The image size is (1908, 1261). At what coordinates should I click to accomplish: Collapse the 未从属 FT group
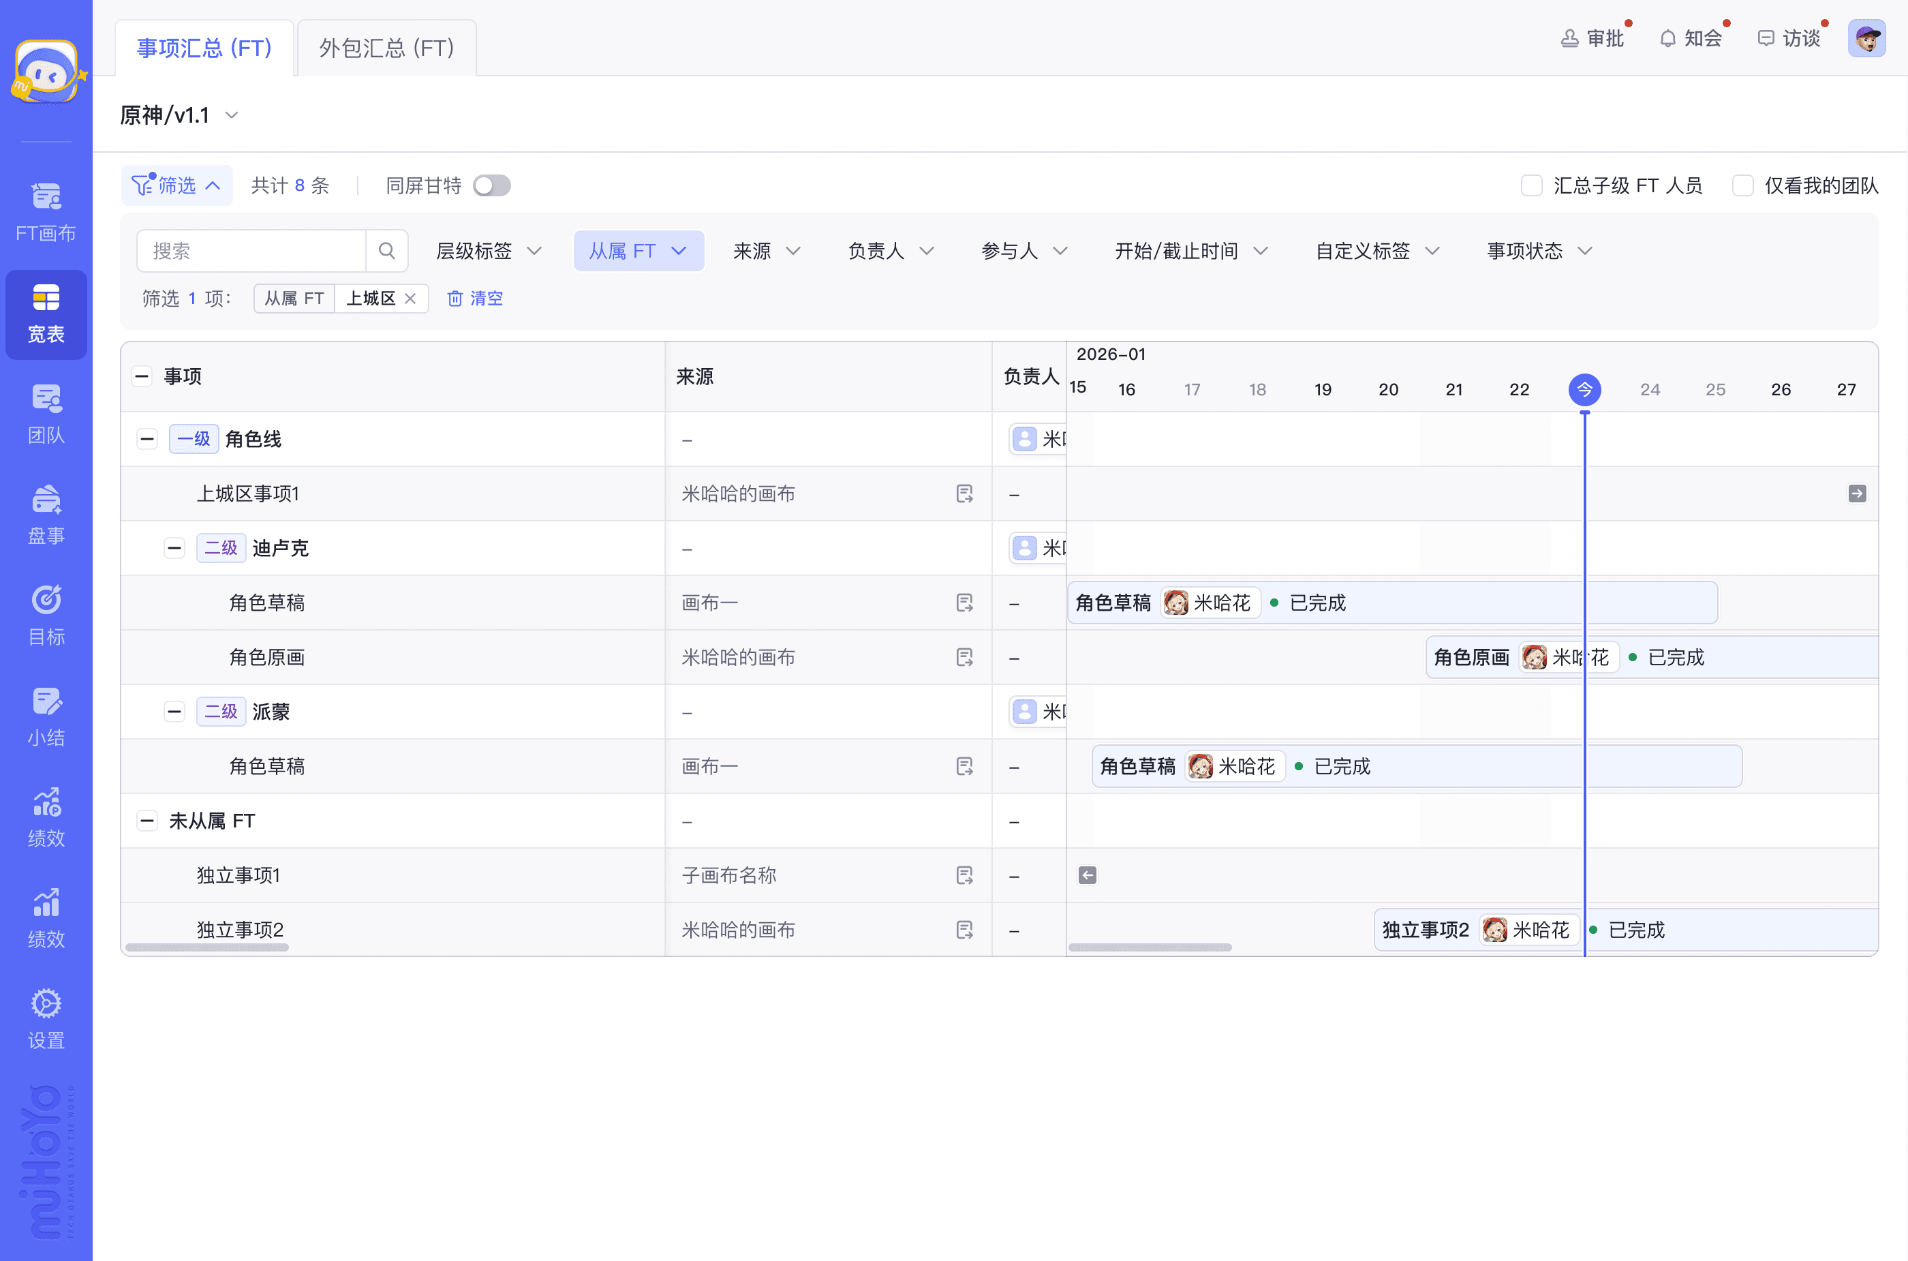tap(147, 821)
